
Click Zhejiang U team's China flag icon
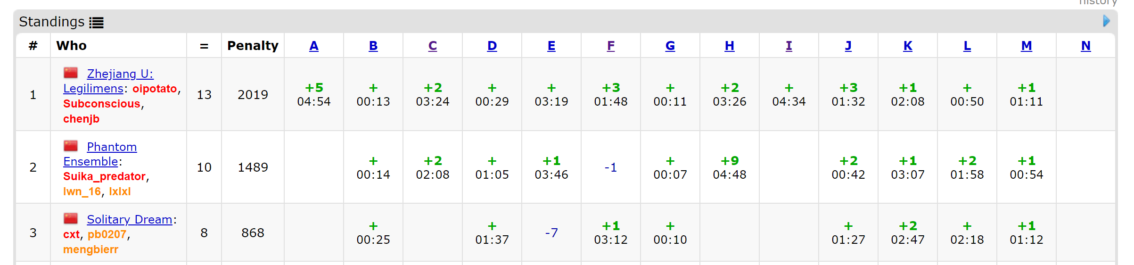click(71, 73)
